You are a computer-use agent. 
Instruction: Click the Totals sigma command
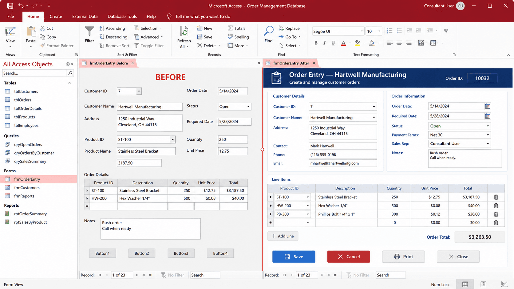click(236, 28)
